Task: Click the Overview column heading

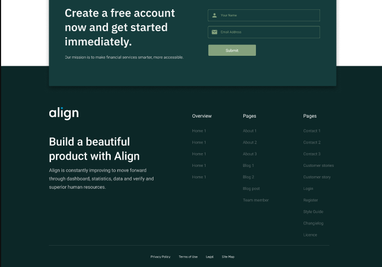Action: coord(202,116)
